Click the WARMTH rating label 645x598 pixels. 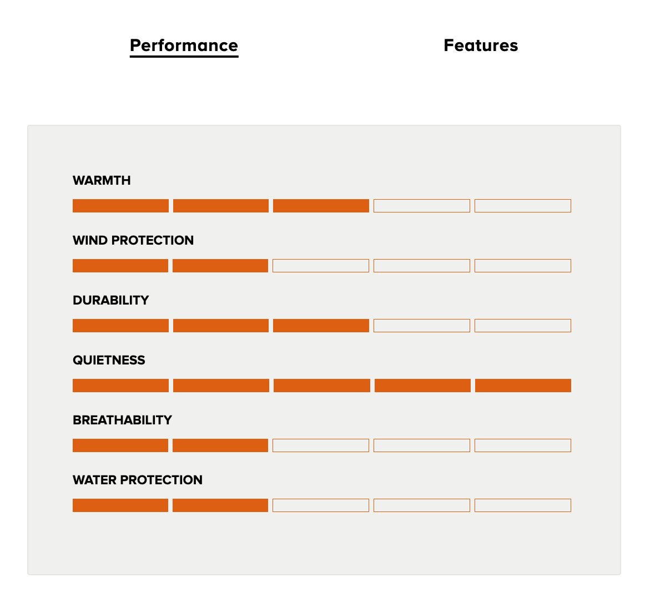[x=102, y=180]
